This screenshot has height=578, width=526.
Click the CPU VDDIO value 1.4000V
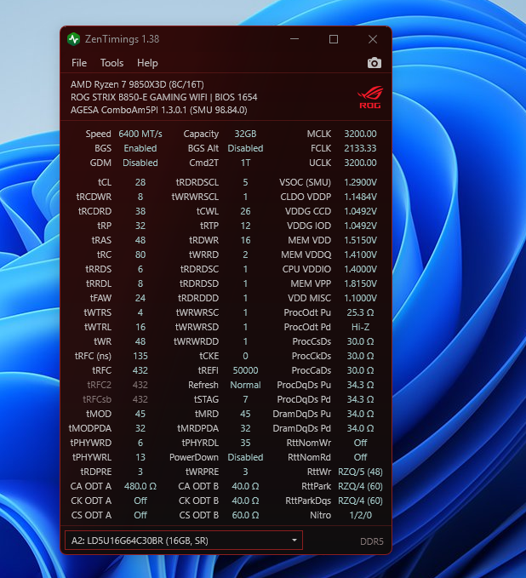[x=360, y=269]
